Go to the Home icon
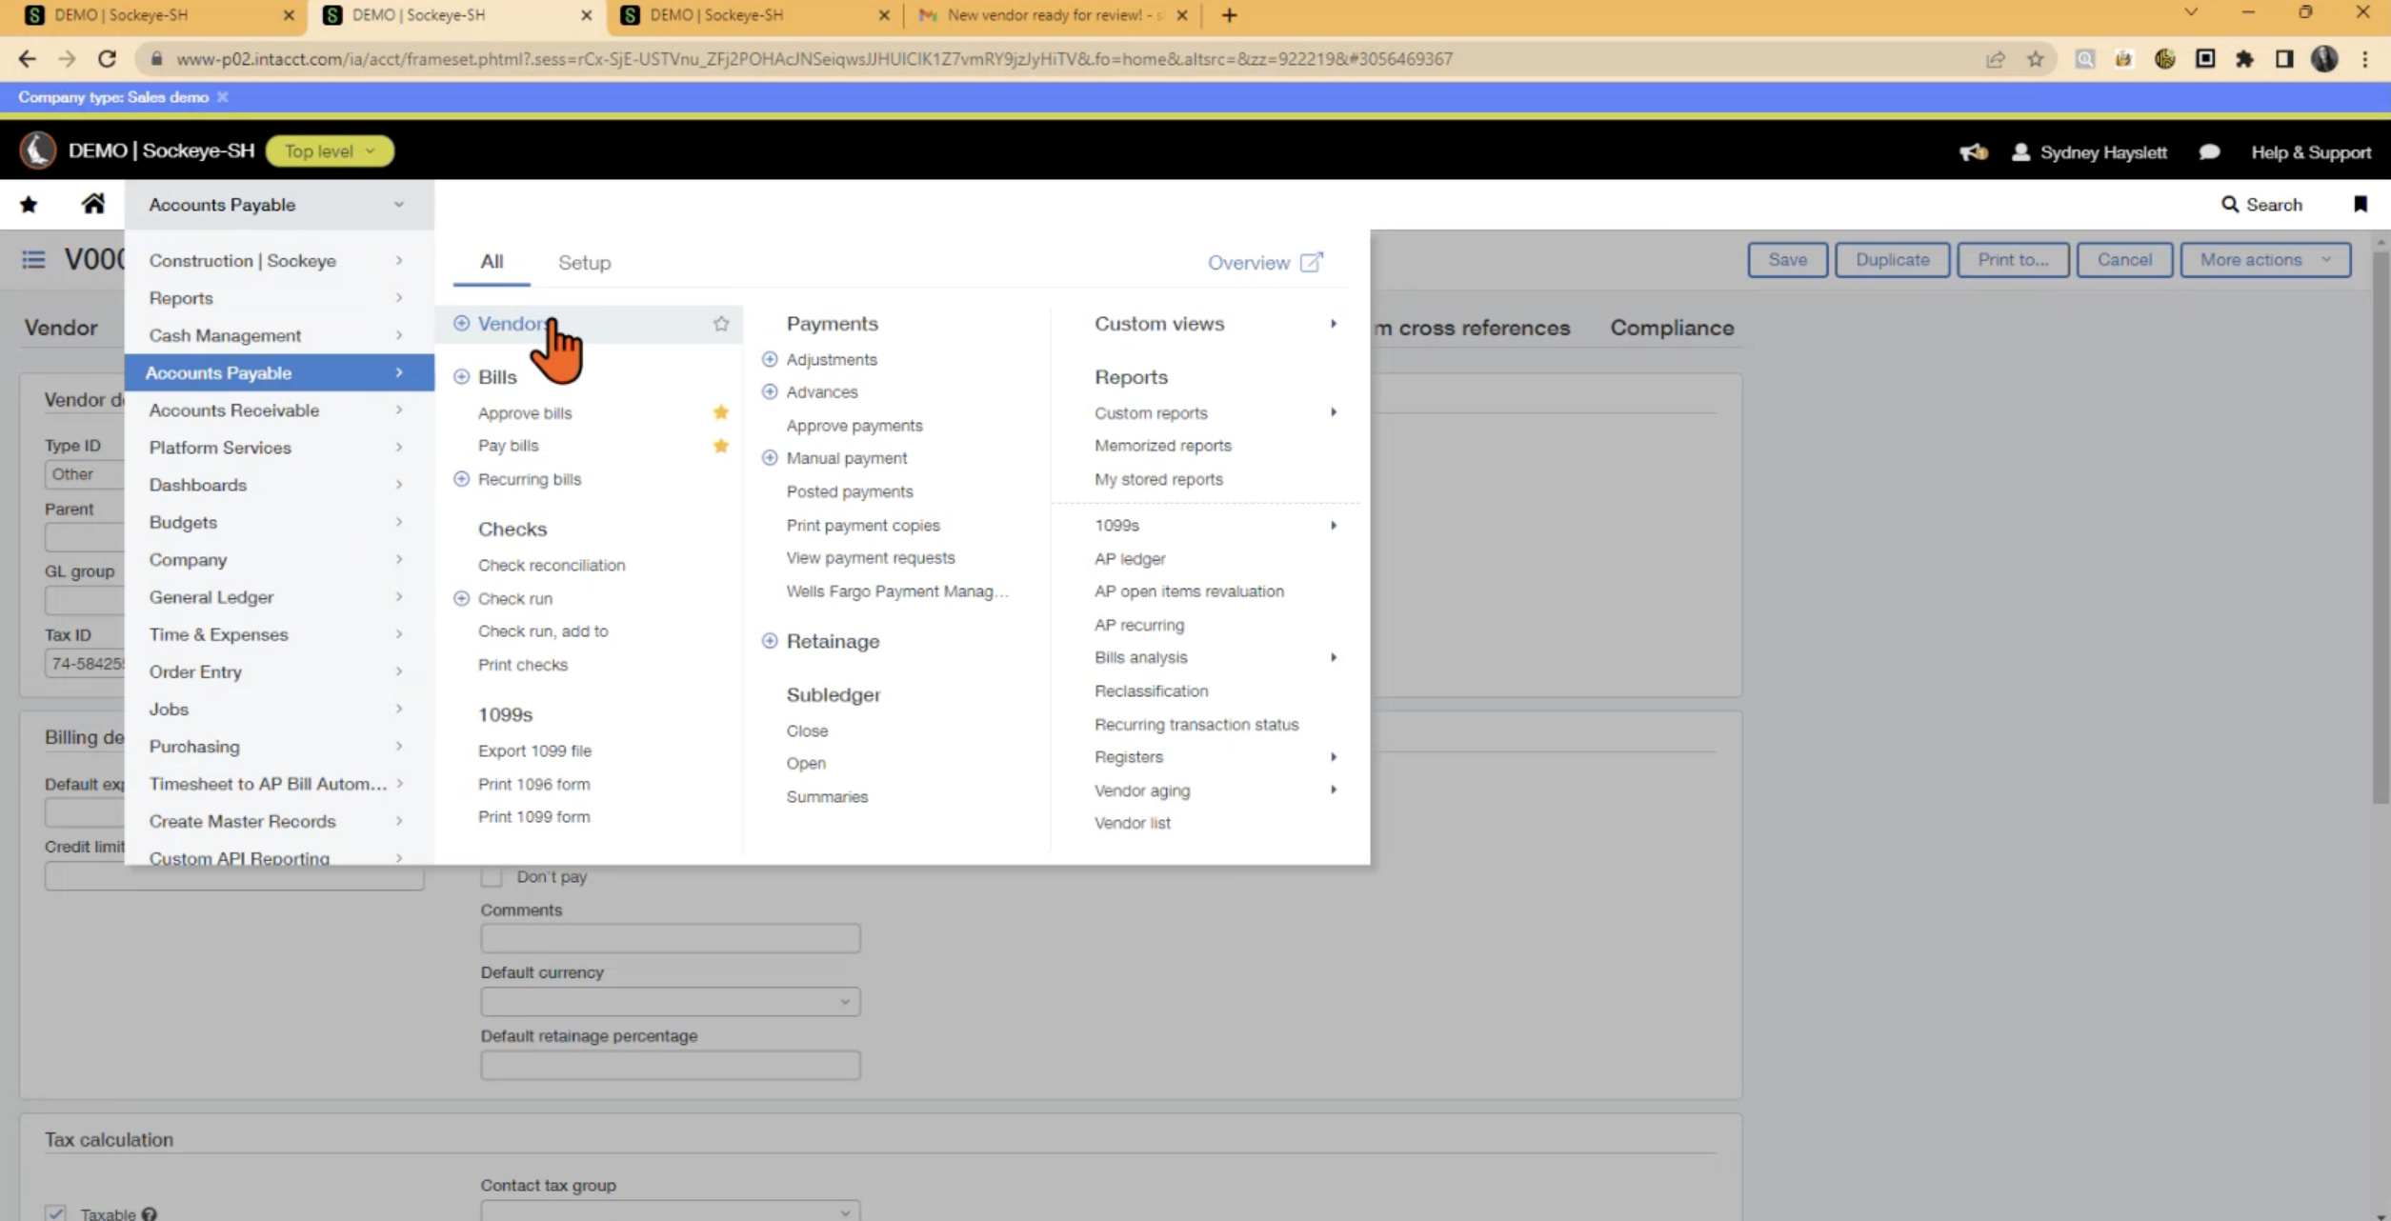Viewport: 2391px width, 1221px height. 92,204
